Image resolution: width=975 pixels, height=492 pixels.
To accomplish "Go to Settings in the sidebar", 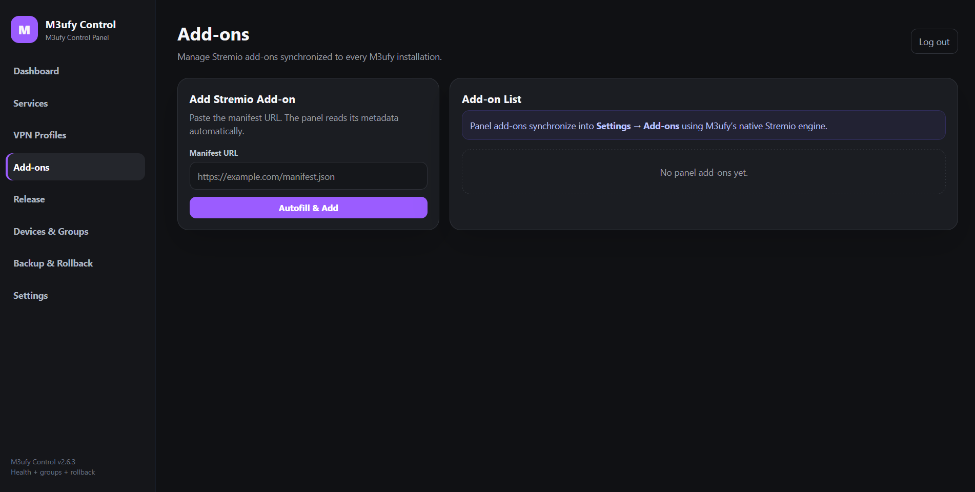I will coord(75,296).
